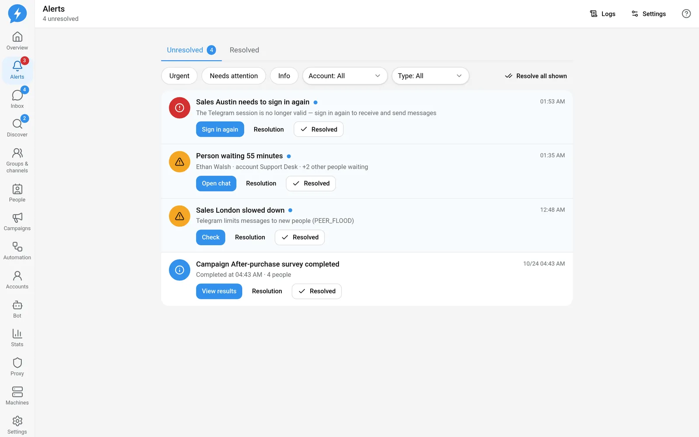Click info icon on Campaign survey alert

pos(180,270)
